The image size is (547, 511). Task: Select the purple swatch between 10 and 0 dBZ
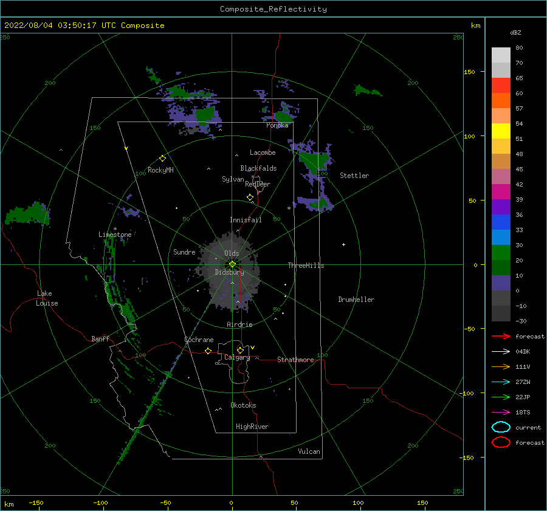pyautogui.click(x=501, y=283)
